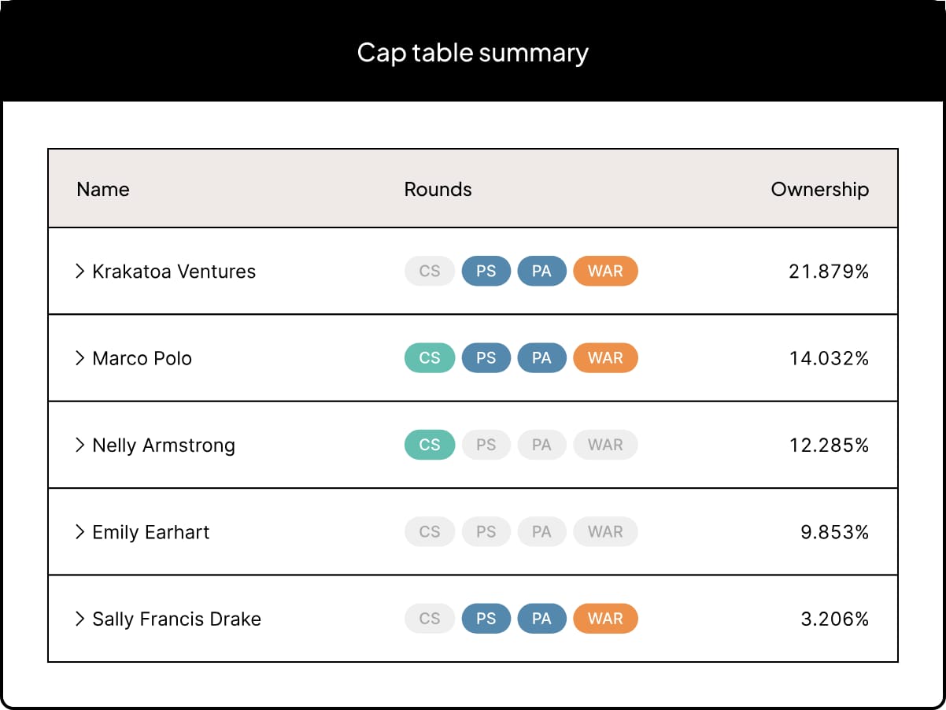Expand the Krakatoa Ventures row chevron
The height and width of the screenshot is (710, 946).
[x=79, y=272]
